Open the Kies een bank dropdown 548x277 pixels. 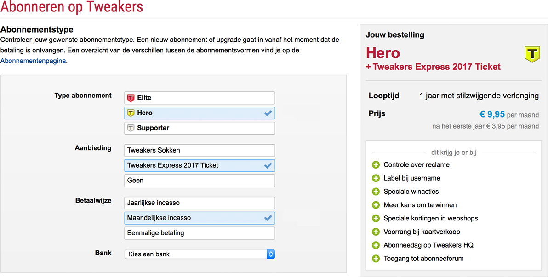[x=195, y=254]
